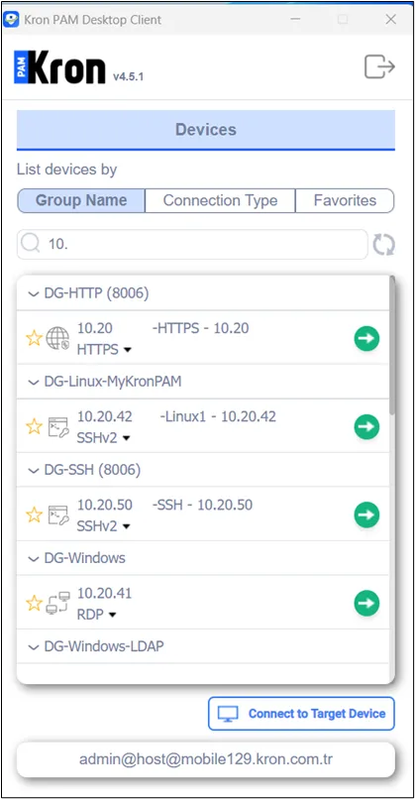Click into the device search field
Screen dimensions: 415x799
pyautogui.click(x=192, y=245)
